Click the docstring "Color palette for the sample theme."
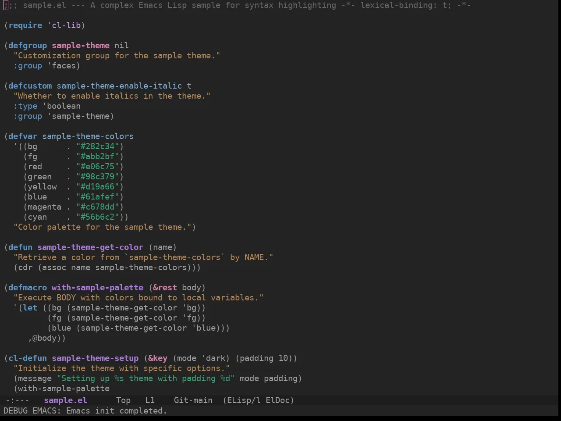Screen dimensions: 561x421 103,227
